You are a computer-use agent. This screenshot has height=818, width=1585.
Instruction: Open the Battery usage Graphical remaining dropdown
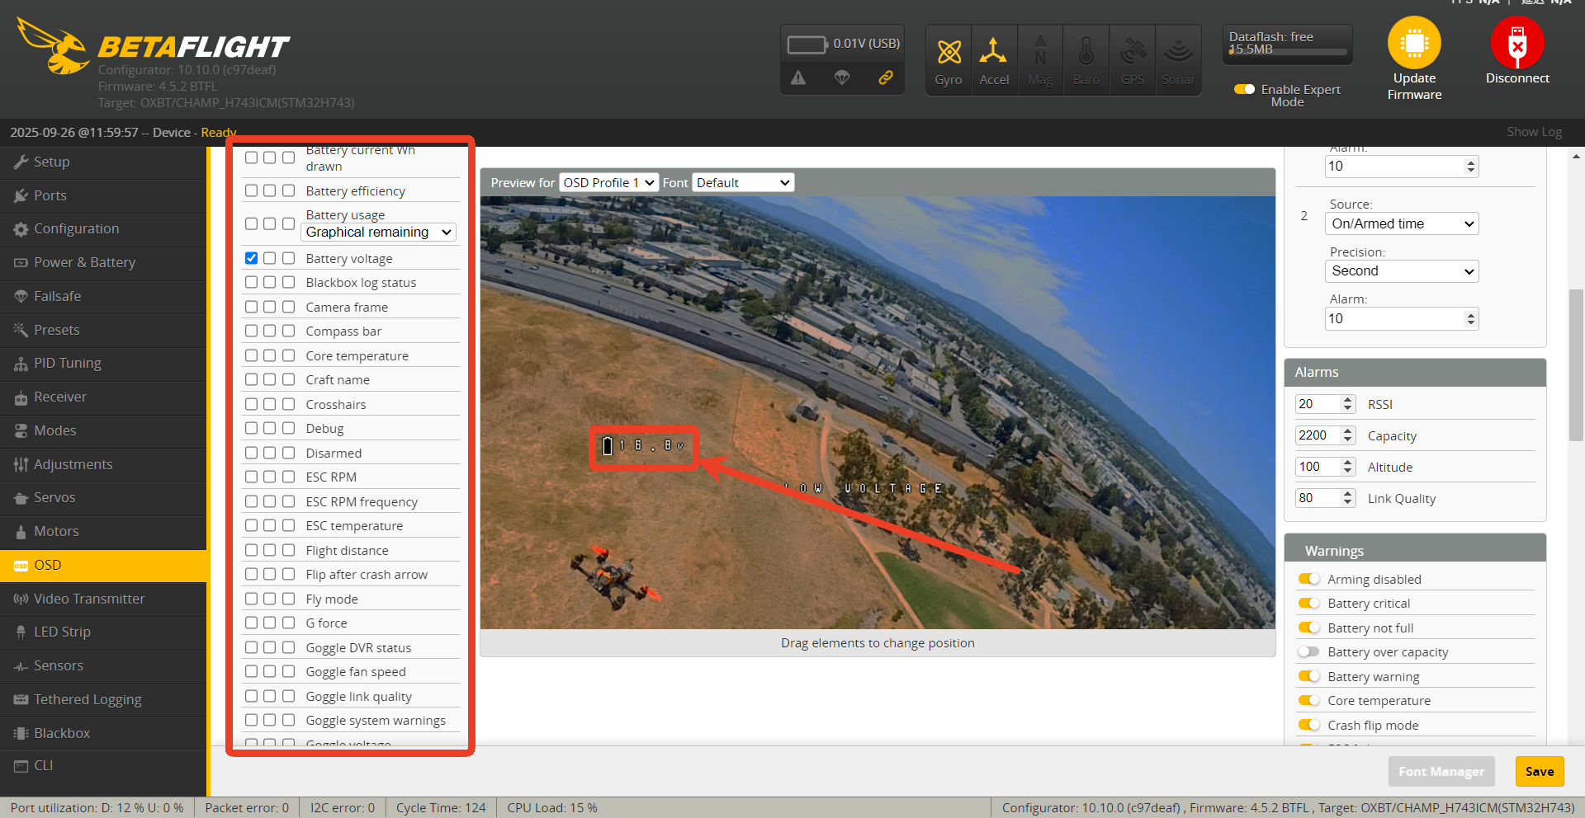378,233
